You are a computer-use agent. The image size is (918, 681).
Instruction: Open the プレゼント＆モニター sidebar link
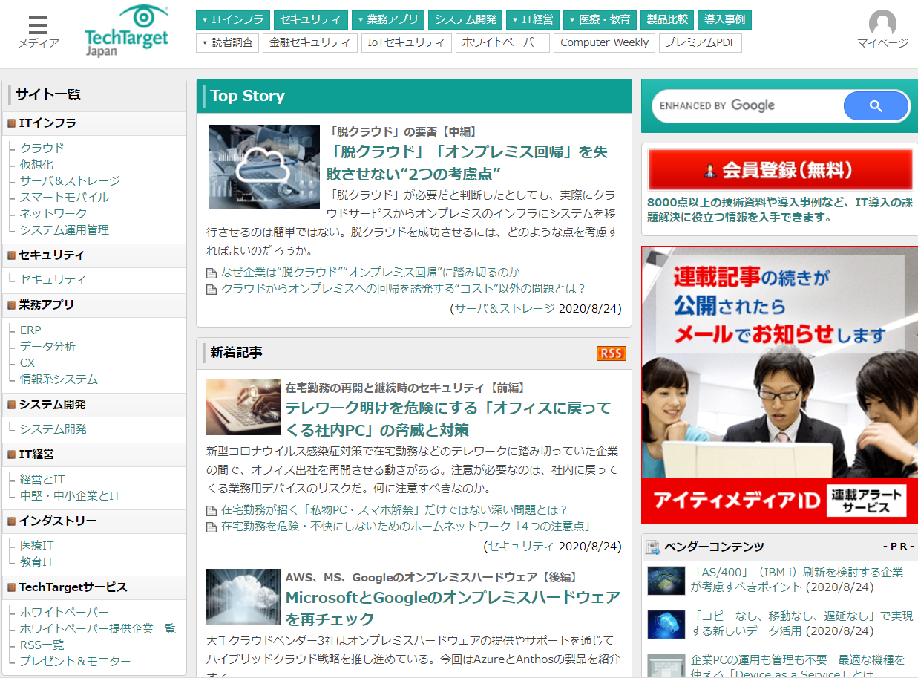[x=75, y=660]
